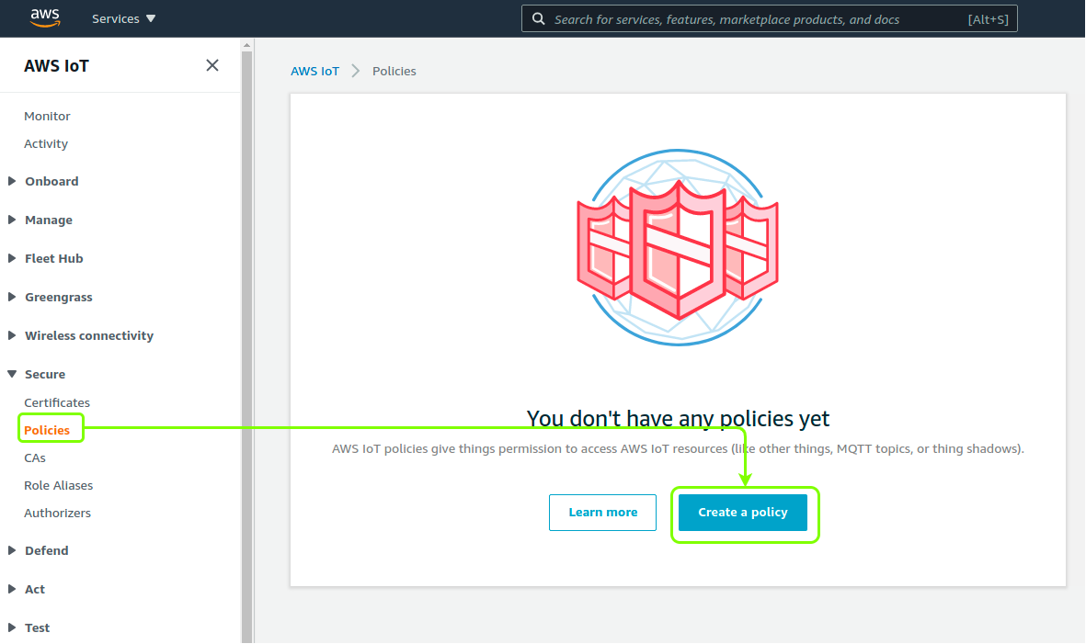The width and height of the screenshot is (1086, 644).
Task: Open Role Aliases page
Action: point(58,486)
